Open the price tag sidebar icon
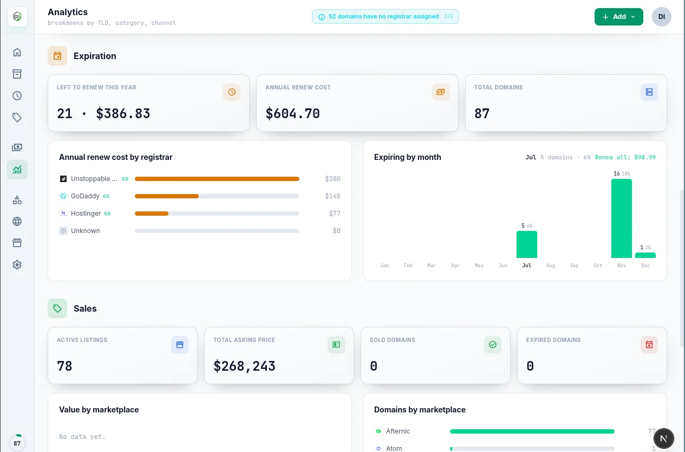 coord(17,117)
